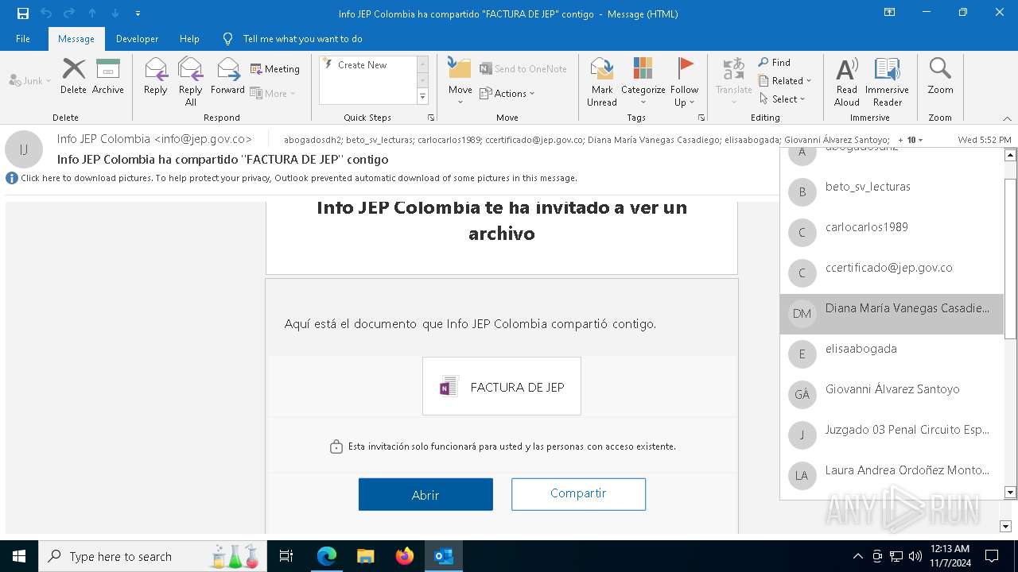Open the Categorize color menu
Viewport: 1018px width, 572px height.
tap(643, 82)
